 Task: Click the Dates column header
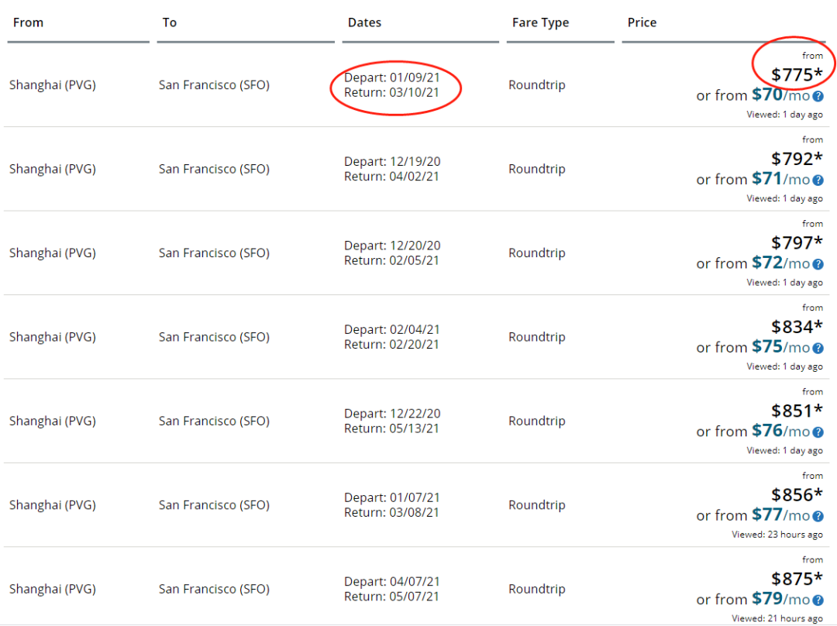coord(364,22)
